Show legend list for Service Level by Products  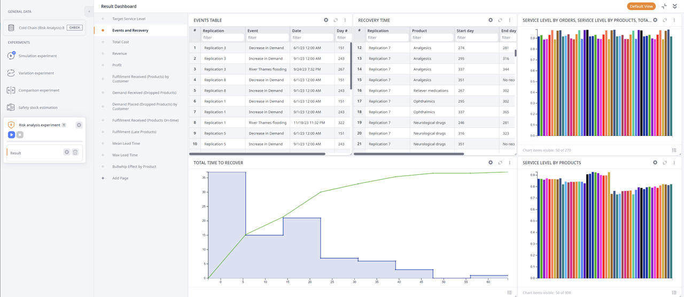coord(674,293)
